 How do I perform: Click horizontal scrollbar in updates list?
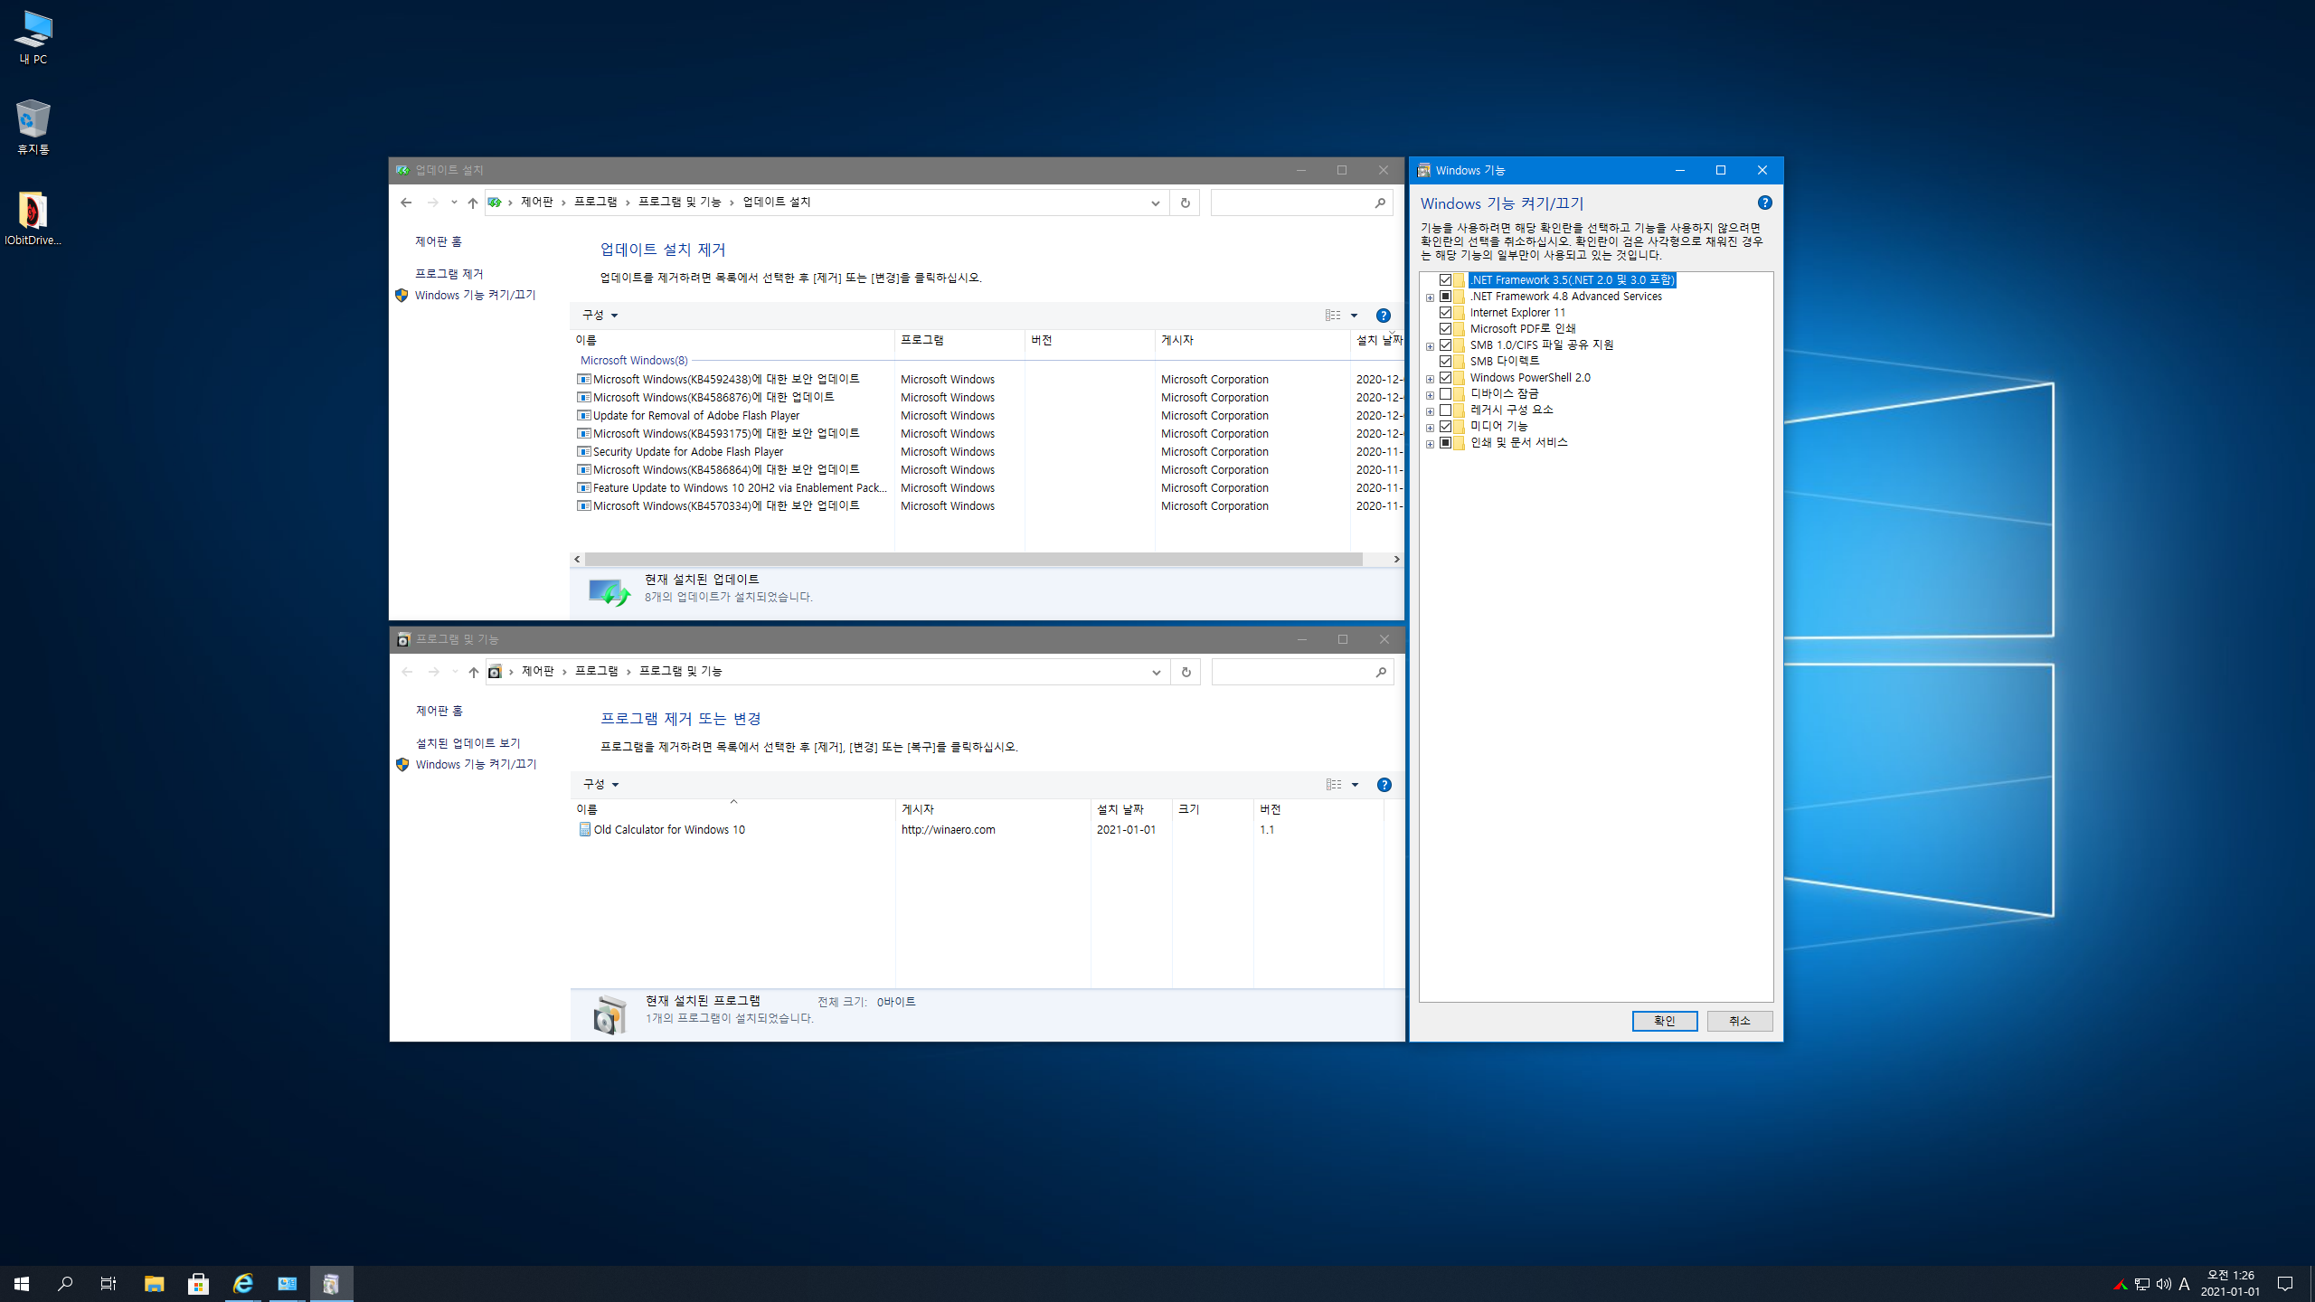(972, 560)
